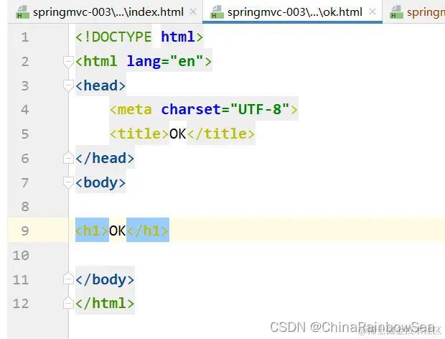Close the index.html editor tab

[193, 12]
